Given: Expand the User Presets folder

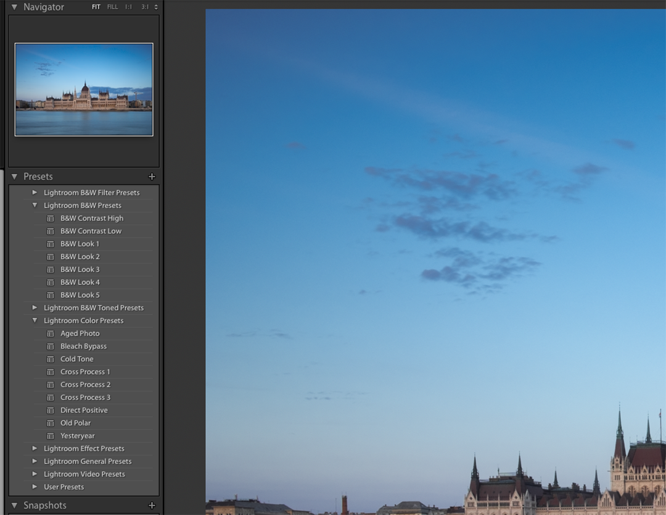Looking at the screenshot, I should point(35,487).
